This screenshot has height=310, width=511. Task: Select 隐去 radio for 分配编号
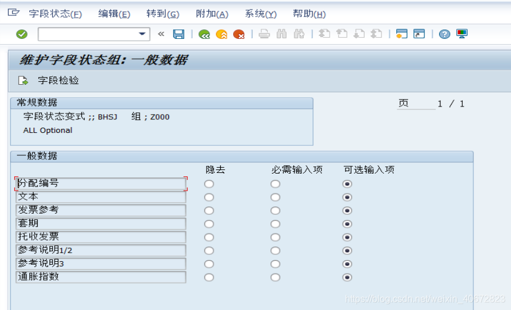tap(209, 184)
